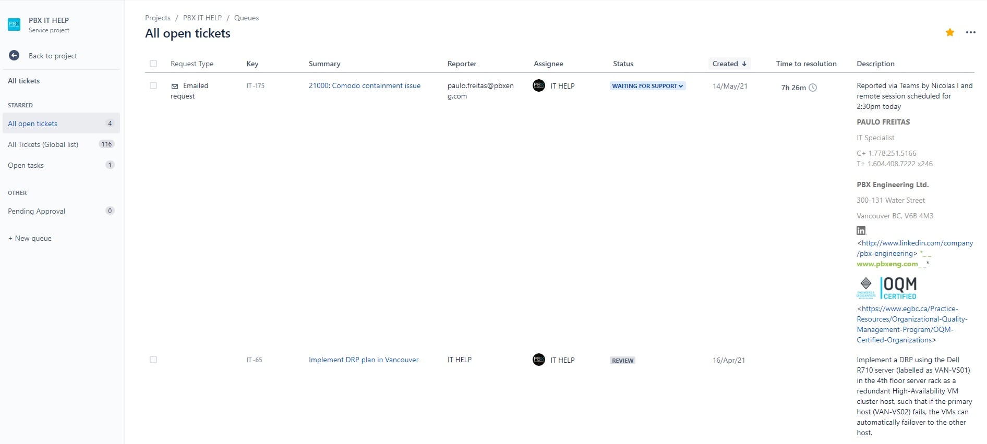987x444 pixels.
Task: Open the more actions ellipsis menu
Action: click(970, 32)
